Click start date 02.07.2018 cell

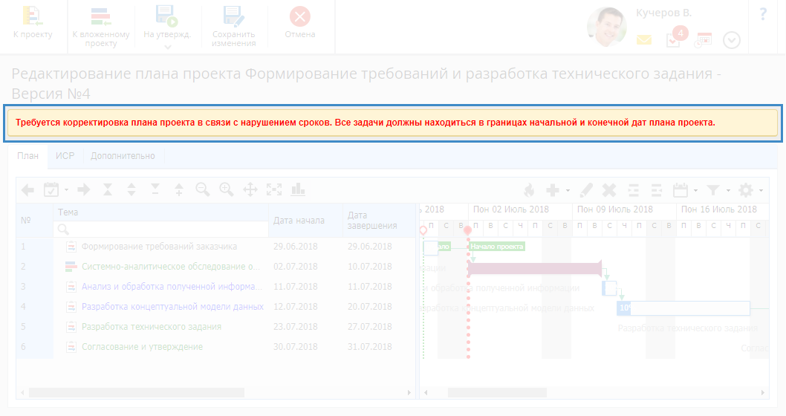[x=296, y=267]
